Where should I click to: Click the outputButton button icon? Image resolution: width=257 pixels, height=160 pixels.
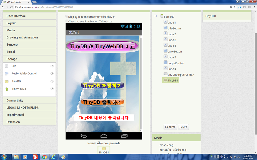[x=165, y=63]
